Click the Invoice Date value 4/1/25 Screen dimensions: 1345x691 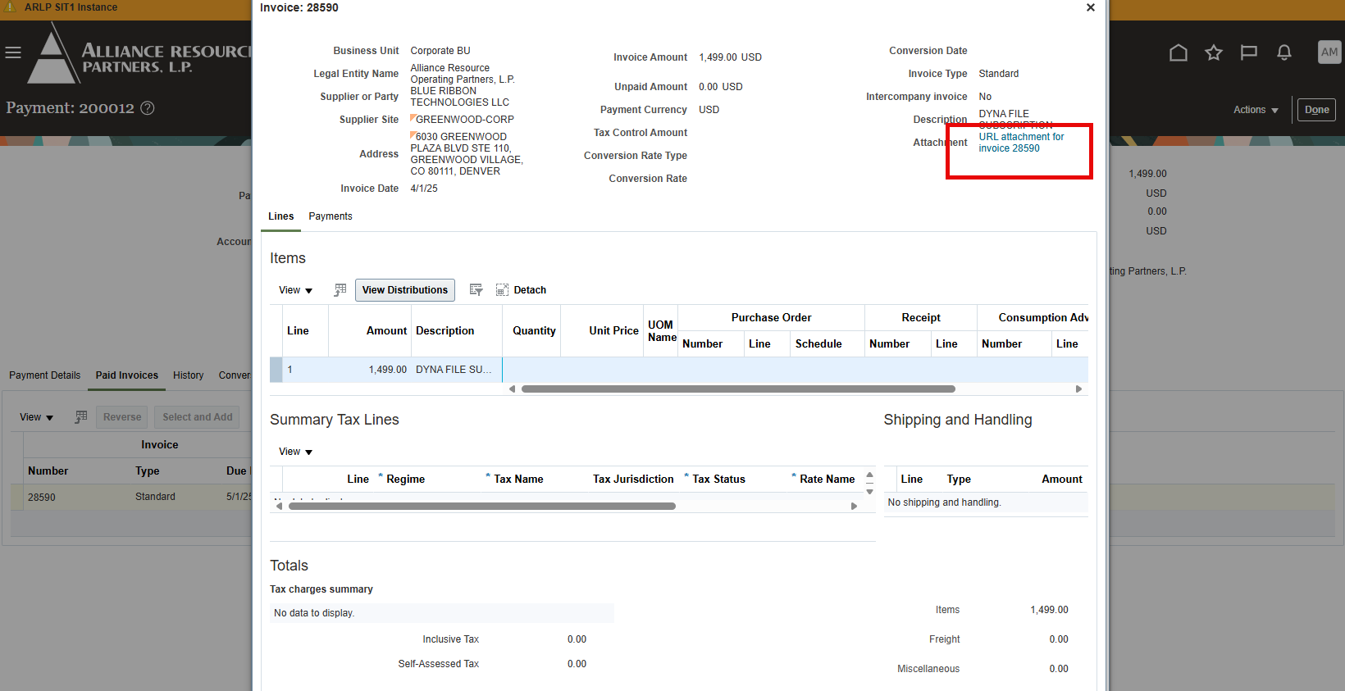pyautogui.click(x=424, y=189)
